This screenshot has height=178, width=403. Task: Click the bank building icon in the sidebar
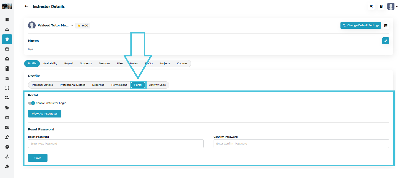pos(7,78)
